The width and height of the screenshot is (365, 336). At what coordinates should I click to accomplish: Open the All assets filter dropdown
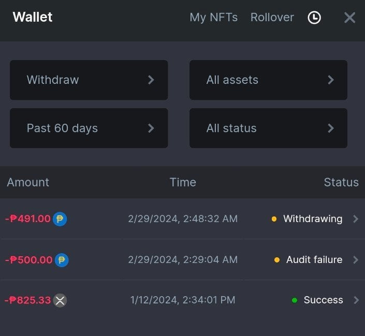268,80
